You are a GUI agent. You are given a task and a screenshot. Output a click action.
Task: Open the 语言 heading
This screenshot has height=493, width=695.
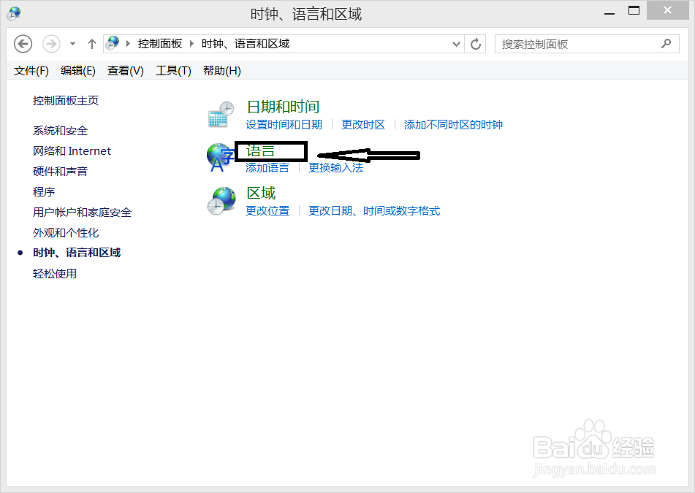261,151
